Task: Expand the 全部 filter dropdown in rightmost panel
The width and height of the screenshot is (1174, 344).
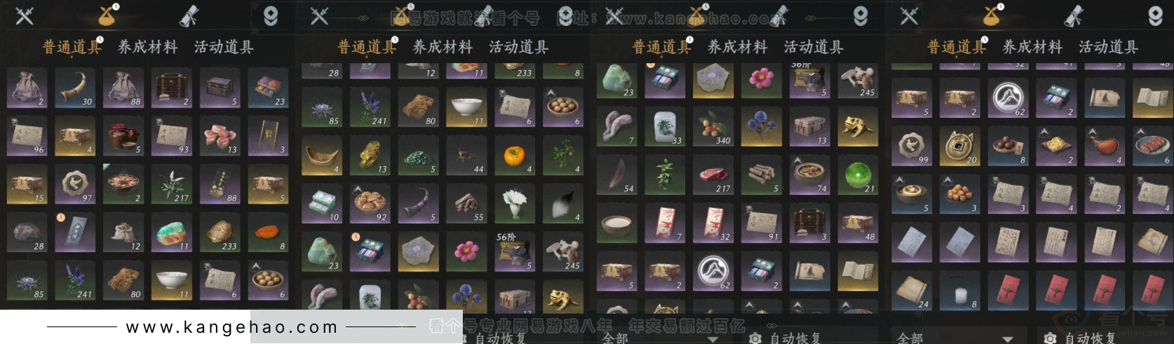Action: [950, 338]
